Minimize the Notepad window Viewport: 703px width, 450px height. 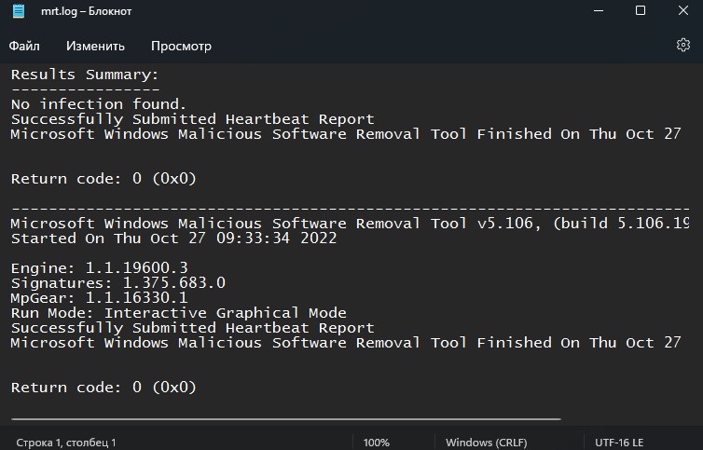(x=598, y=11)
